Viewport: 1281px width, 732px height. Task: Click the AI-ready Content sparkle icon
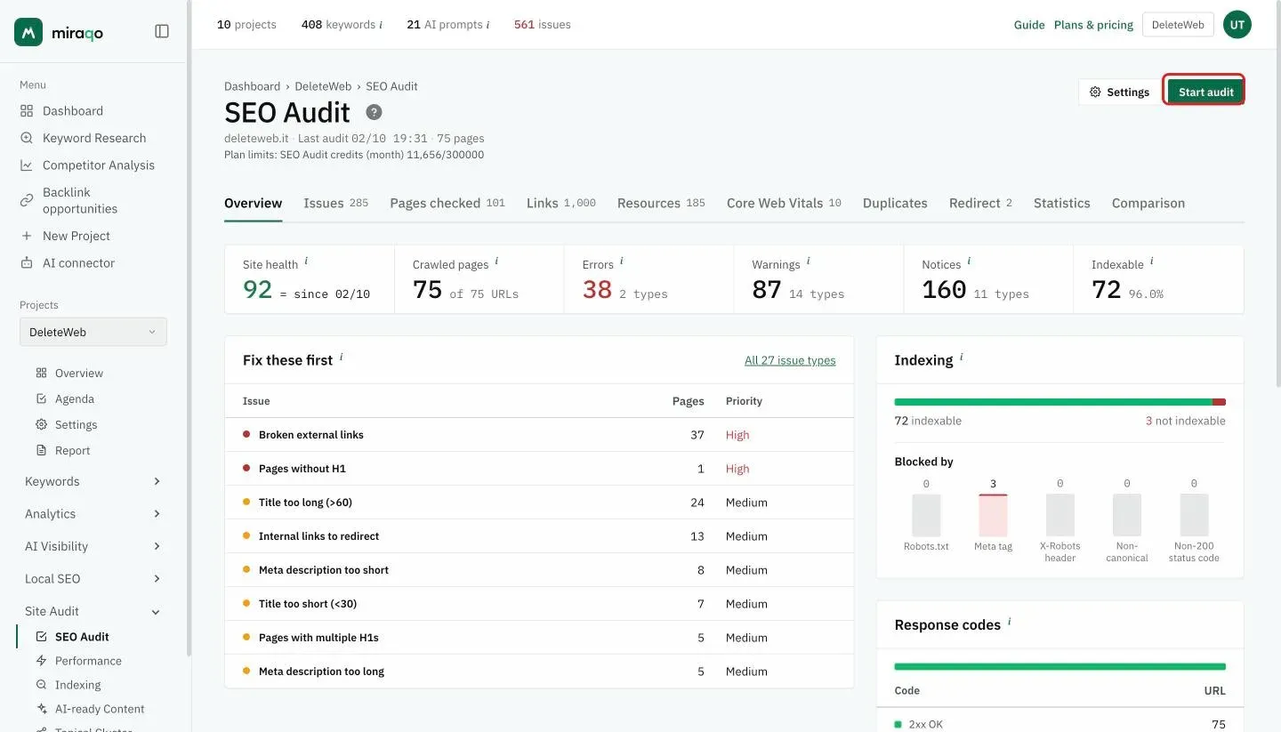click(41, 709)
